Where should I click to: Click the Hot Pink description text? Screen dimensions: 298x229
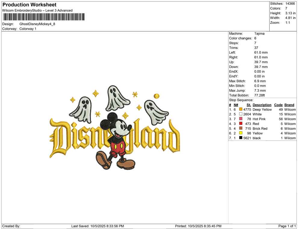click(x=259, y=119)
